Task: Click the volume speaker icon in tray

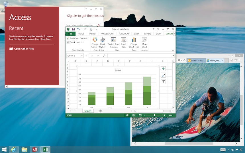Action: [233, 150]
